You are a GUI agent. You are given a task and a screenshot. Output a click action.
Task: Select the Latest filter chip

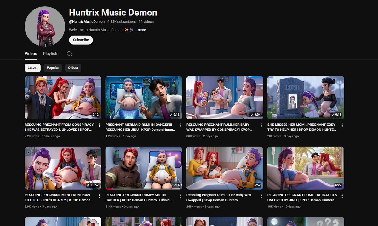(32, 67)
